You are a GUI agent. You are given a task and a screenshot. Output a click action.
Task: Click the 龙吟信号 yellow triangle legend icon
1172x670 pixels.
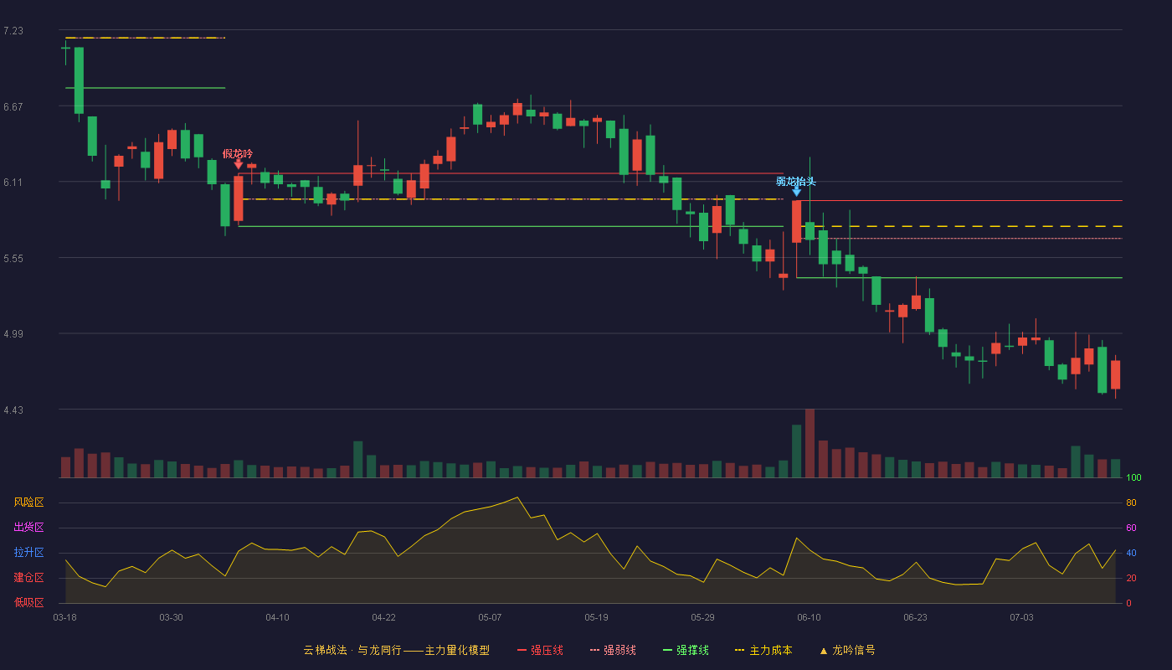click(x=823, y=651)
